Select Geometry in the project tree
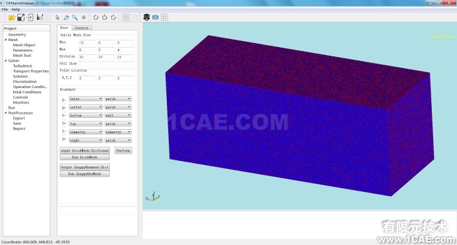 pyautogui.click(x=17, y=34)
